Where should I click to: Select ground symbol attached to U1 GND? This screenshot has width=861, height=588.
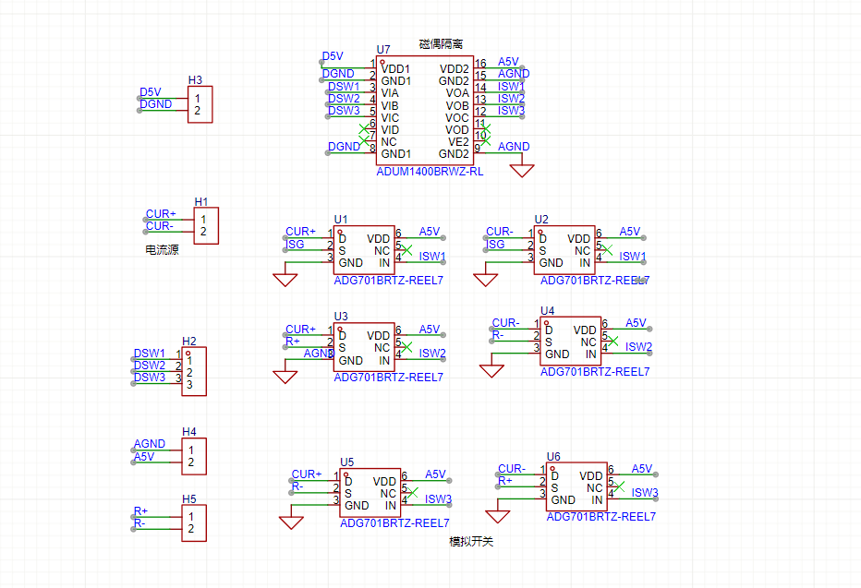[x=285, y=280]
